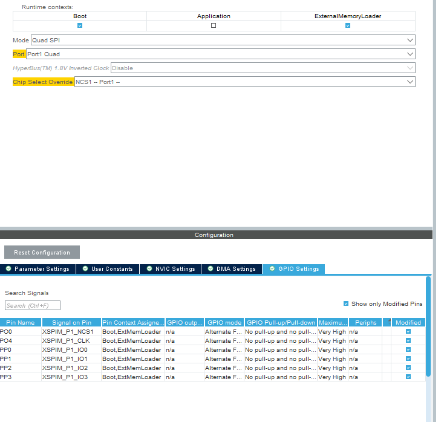Switch to Parameter Settings tab
The height and width of the screenshot is (422, 444).
point(38,269)
